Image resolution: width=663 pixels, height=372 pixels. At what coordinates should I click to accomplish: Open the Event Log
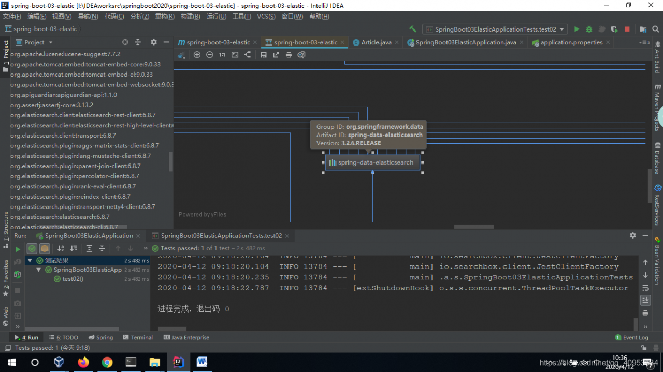[631, 337]
